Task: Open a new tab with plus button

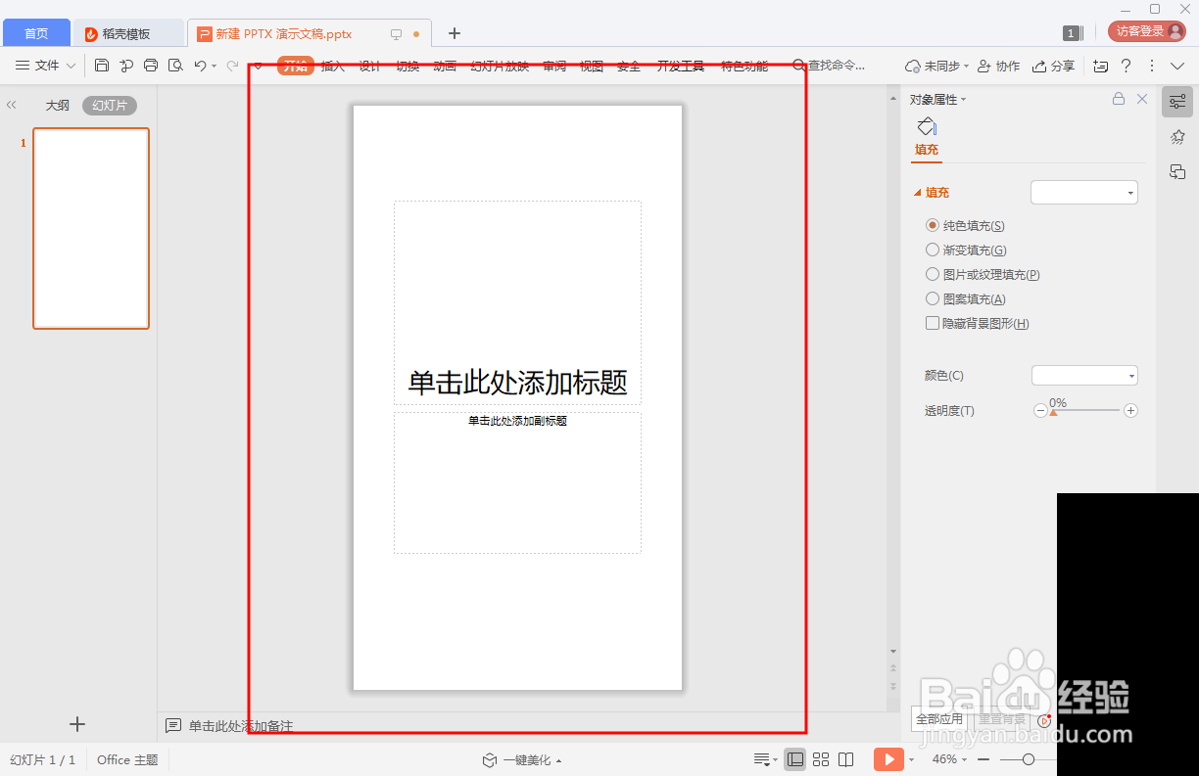Action: point(455,33)
